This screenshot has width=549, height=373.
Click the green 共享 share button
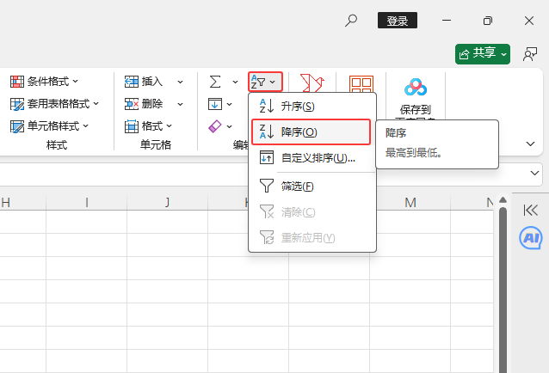[483, 54]
